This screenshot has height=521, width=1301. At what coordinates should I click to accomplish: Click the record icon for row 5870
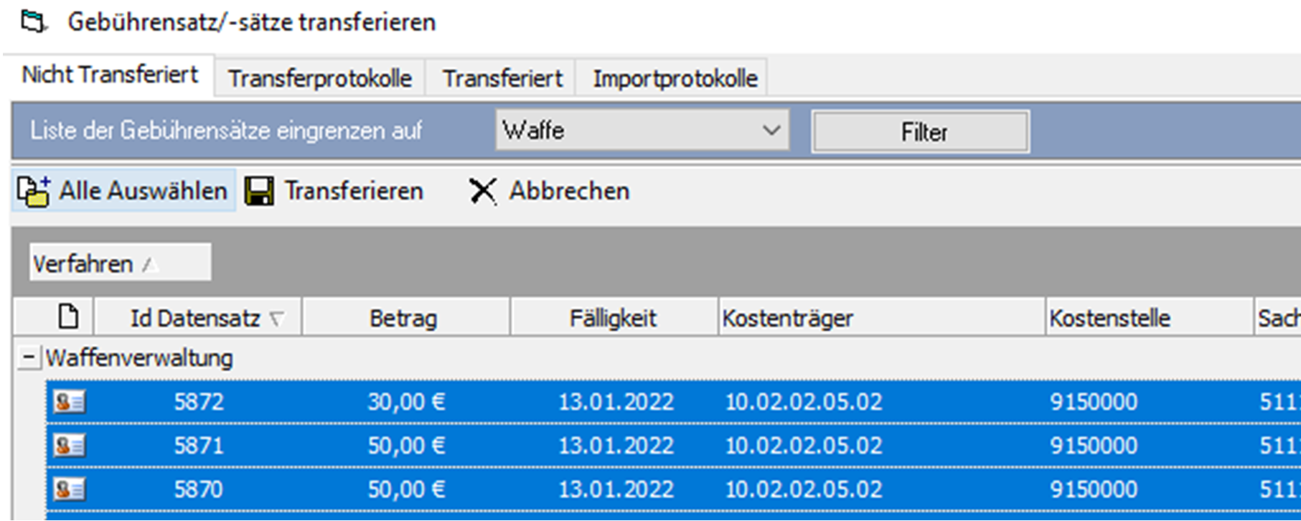coord(70,489)
